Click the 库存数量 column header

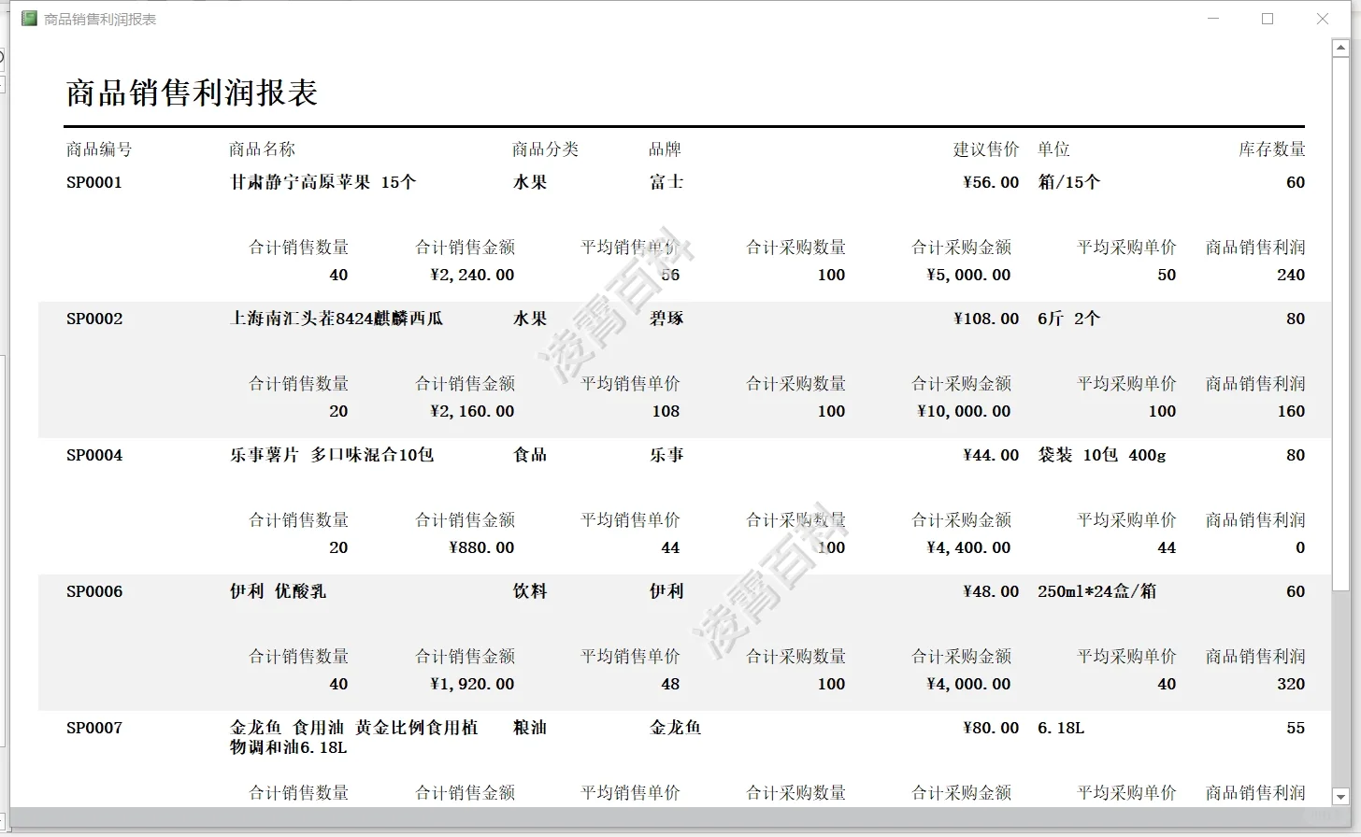[1272, 149]
